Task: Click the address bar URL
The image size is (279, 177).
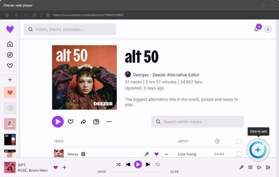Action: tap(89, 15)
